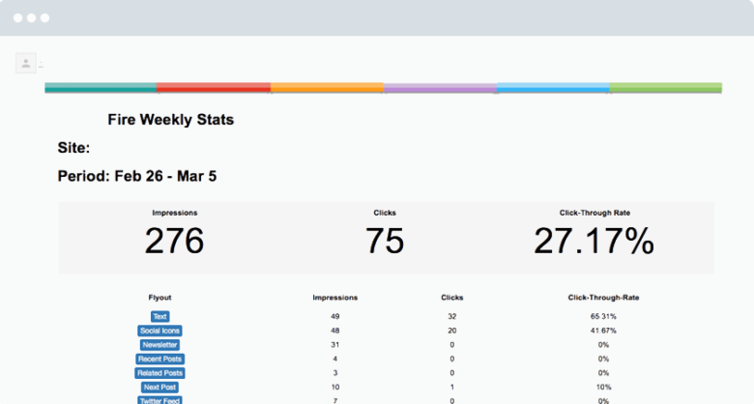
Task: Select the Social Icons flyout button
Action: pos(159,331)
